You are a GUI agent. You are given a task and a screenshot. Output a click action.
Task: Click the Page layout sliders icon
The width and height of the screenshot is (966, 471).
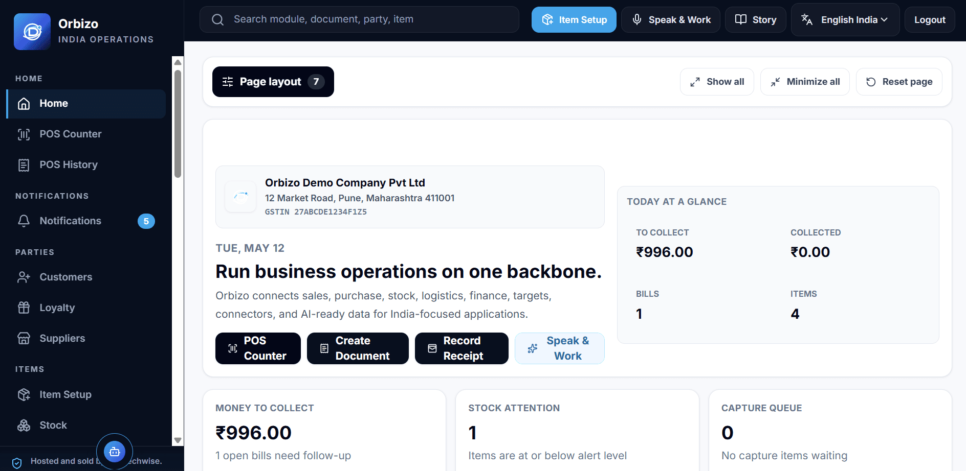point(228,82)
